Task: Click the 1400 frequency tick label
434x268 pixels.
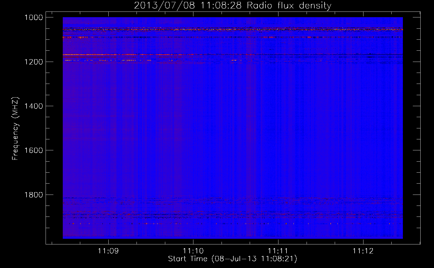Action: tap(34, 106)
